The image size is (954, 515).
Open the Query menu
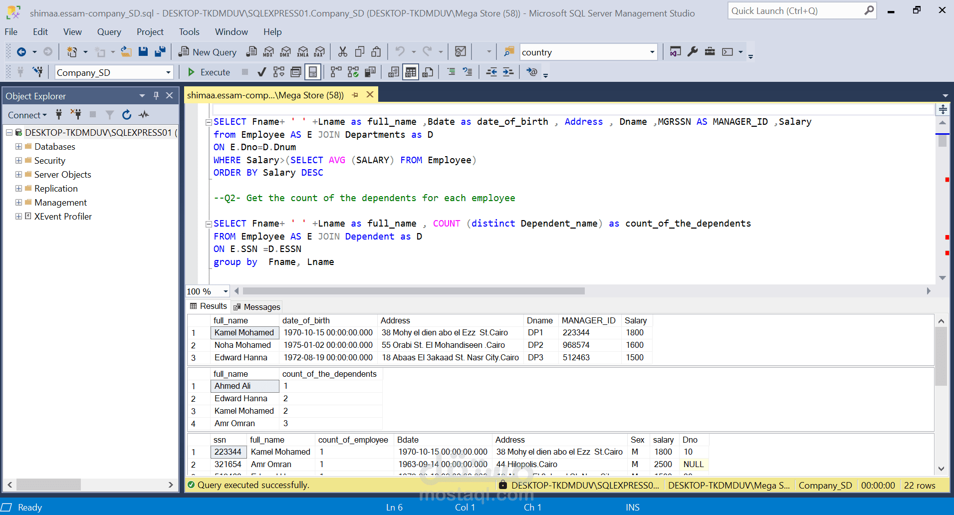(x=109, y=32)
